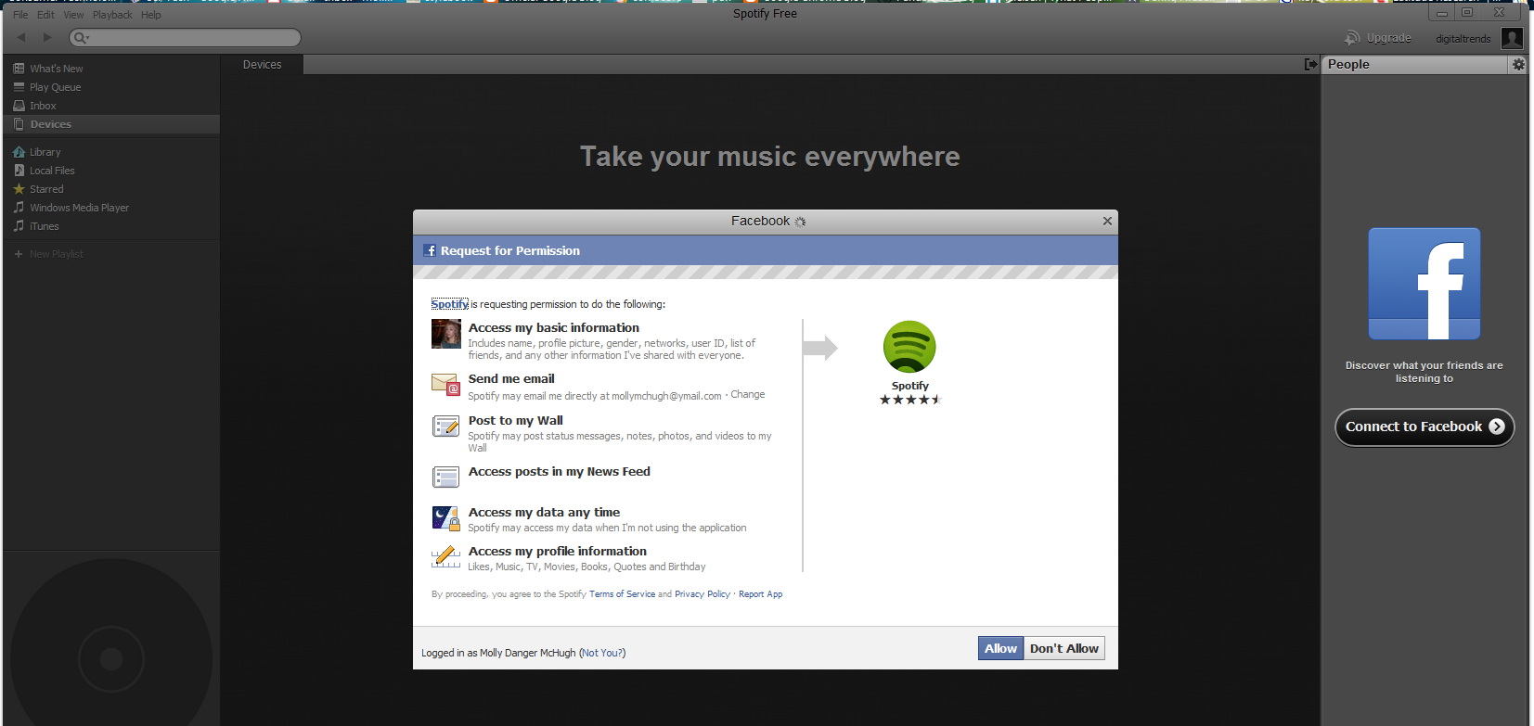Open Privacy Policy link
Viewport: 1534px width, 726px height.
[x=703, y=594]
